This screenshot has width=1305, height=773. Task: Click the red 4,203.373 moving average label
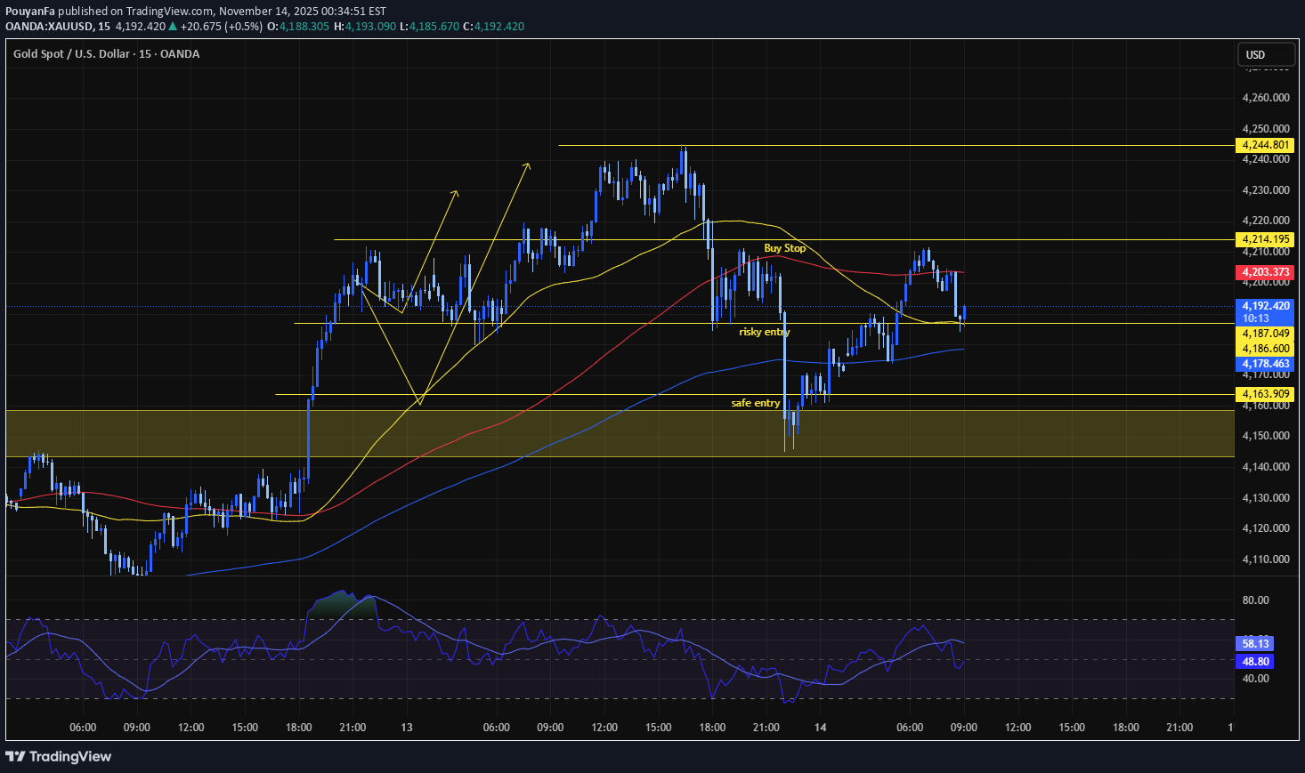pos(1264,272)
